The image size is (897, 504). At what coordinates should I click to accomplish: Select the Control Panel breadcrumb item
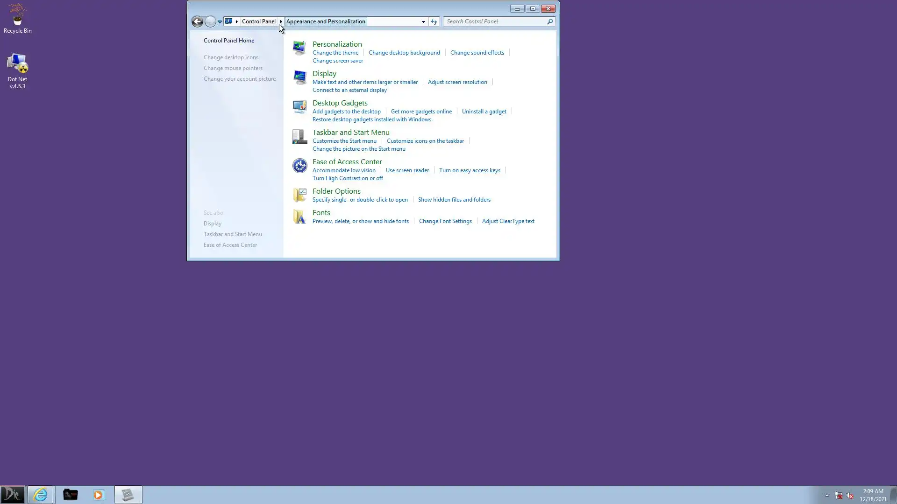[x=258, y=21]
